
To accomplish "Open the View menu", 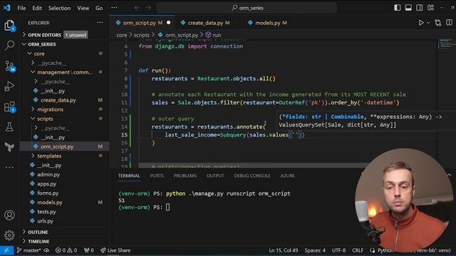I will point(83,8).
